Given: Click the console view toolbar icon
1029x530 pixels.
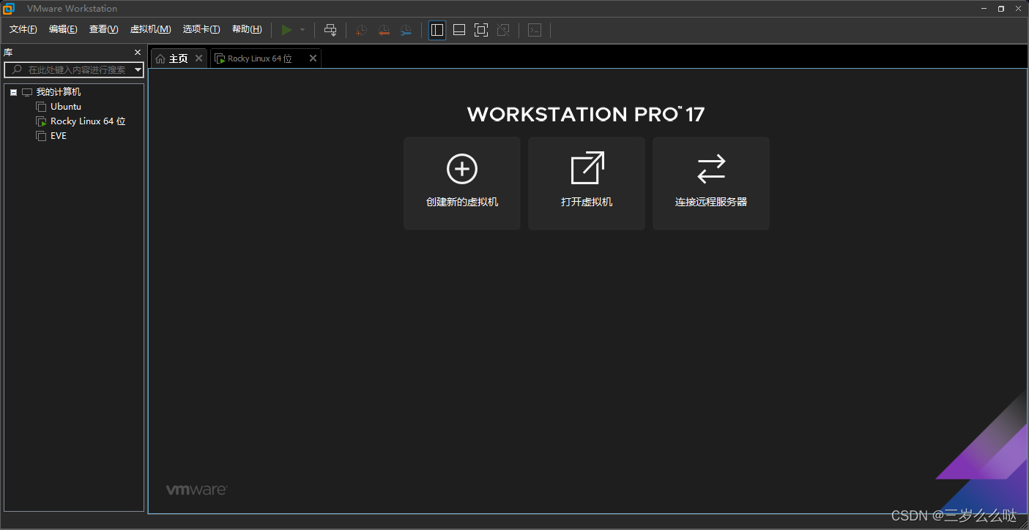Looking at the screenshot, I should coord(535,30).
